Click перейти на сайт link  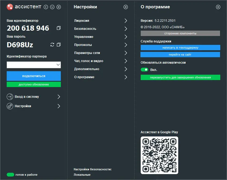[180, 55]
